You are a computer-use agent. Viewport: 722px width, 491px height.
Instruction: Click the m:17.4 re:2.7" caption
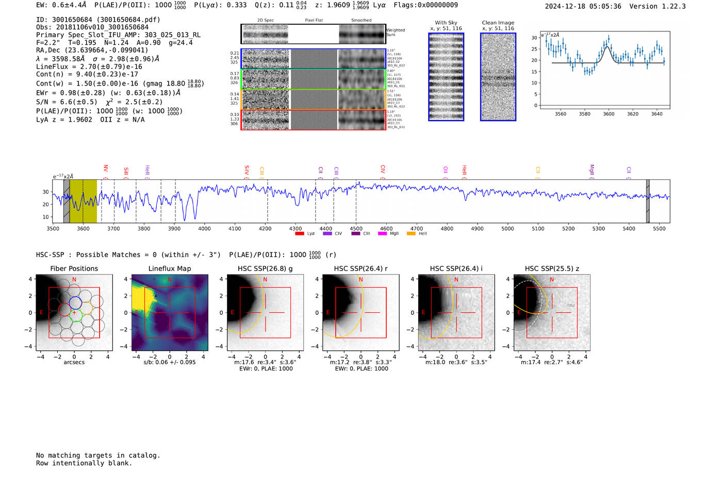(552, 362)
